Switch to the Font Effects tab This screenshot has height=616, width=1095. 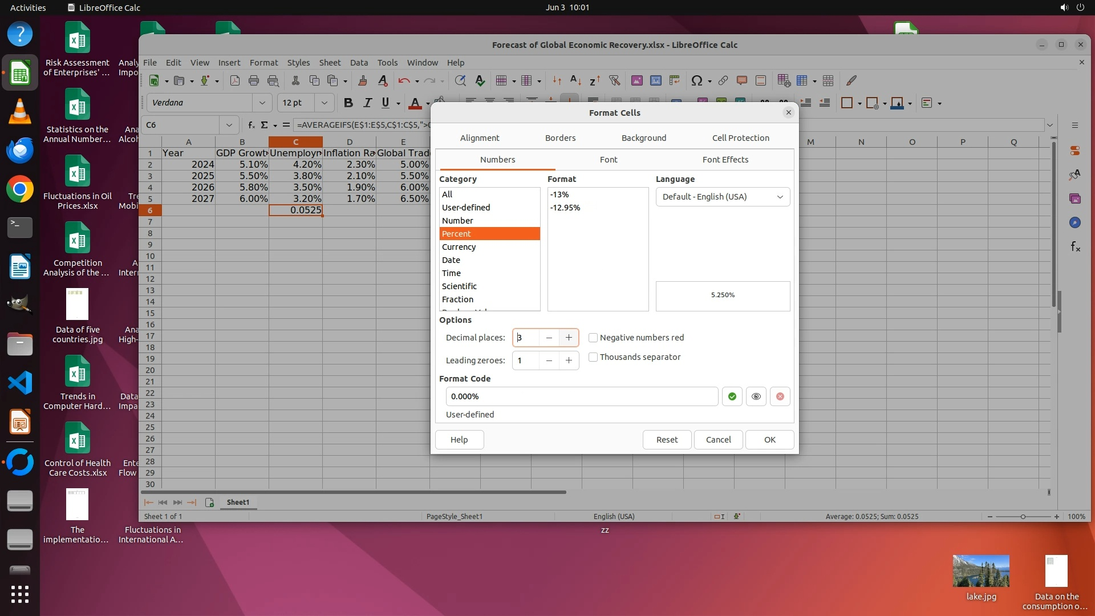click(725, 160)
